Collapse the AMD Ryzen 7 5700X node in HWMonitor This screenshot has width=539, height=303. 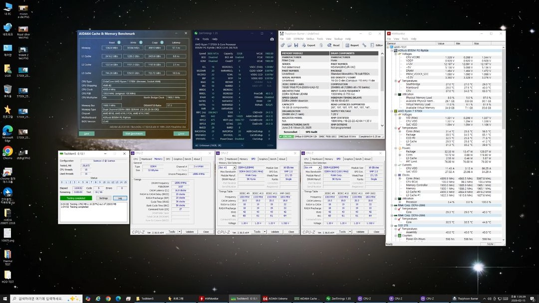tap(392, 111)
